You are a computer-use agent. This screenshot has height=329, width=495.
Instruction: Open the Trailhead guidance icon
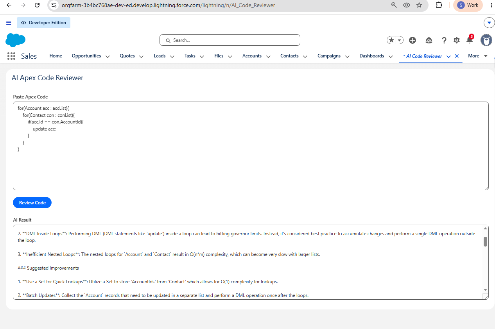click(429, 40)
